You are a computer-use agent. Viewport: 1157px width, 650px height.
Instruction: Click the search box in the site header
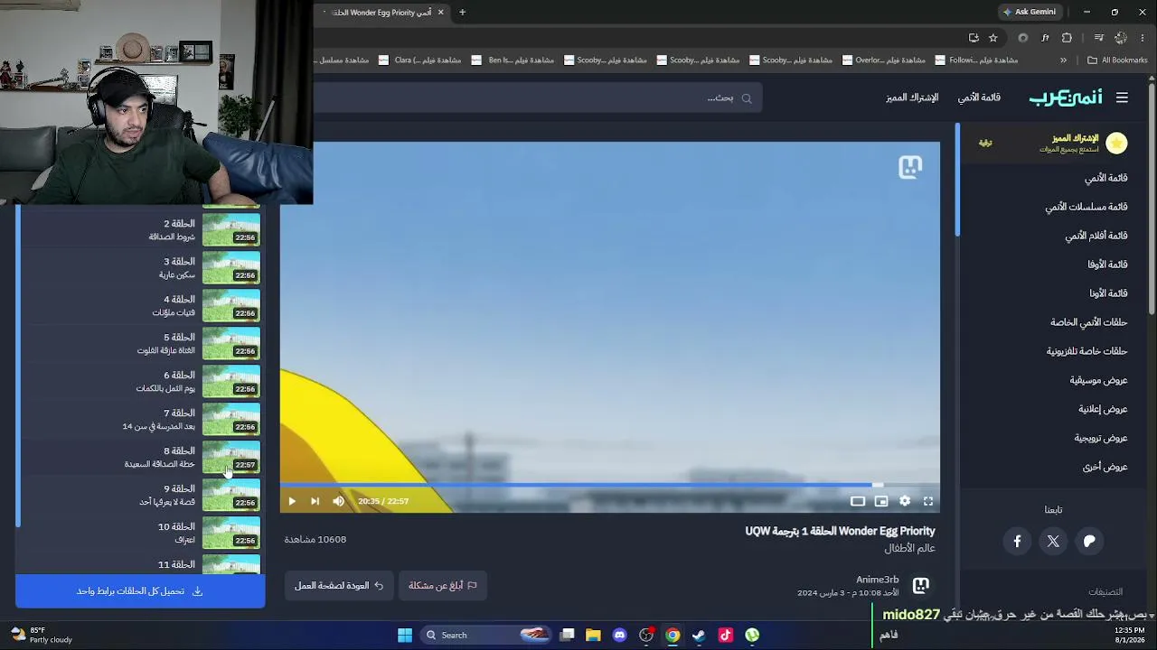click(538, 97)
